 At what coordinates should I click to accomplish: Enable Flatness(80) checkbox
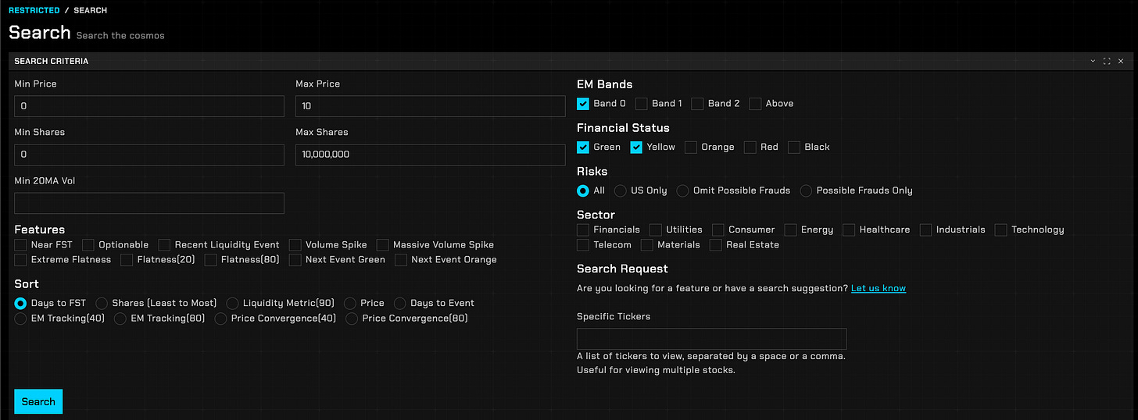(x=210, y=260)
